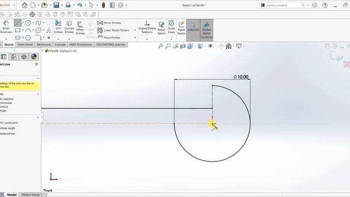This screenshot has width=350, height=197.
Task: Activate the Select cursor tool
Action: (91, 5)
